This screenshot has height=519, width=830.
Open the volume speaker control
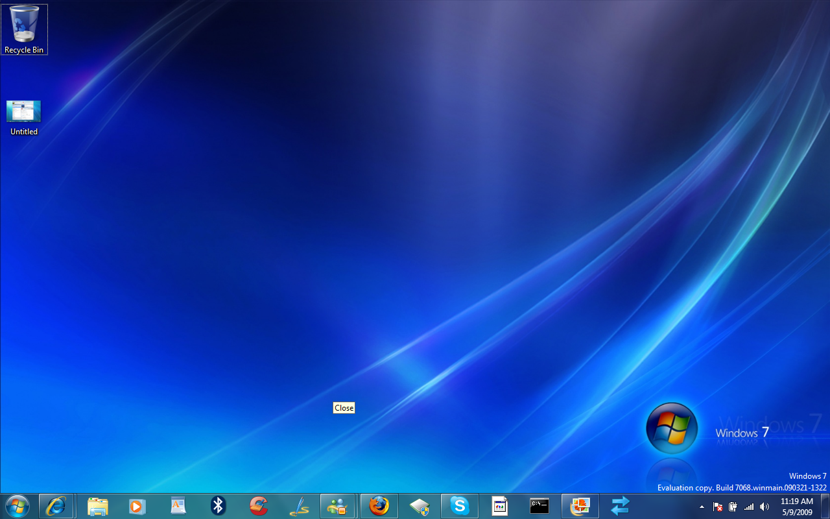(x=765, y=507)
